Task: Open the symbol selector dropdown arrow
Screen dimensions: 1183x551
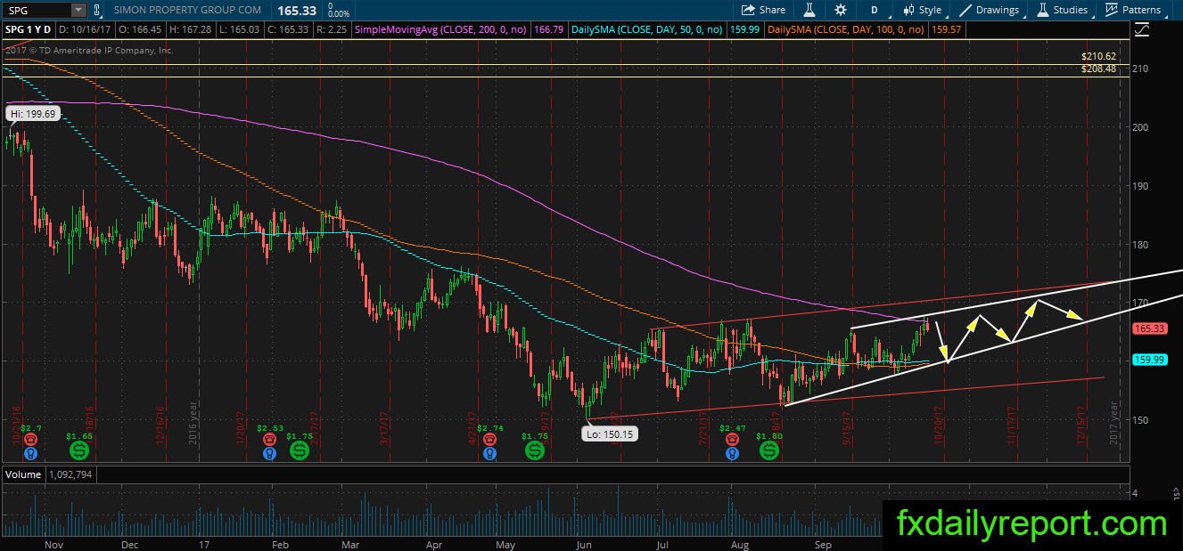Action: tap(78, 10)
